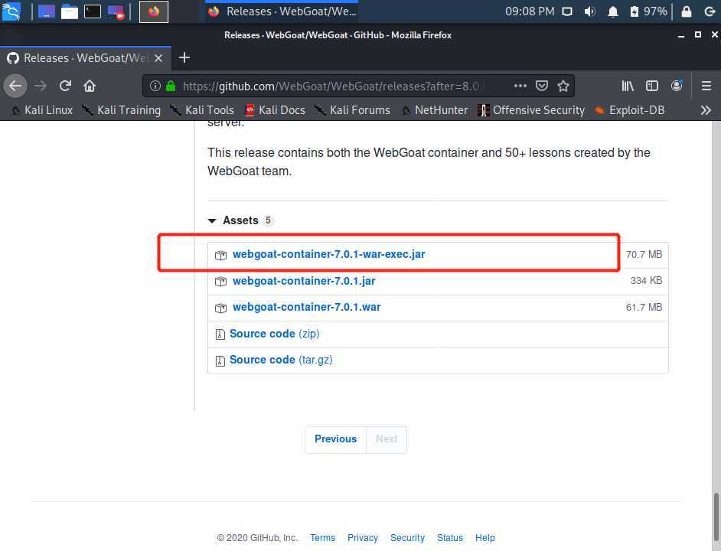Viewport: 721px width, 551px height.
Task: Switch to the Firefox launcher in the panel
Action: [154, 11]
